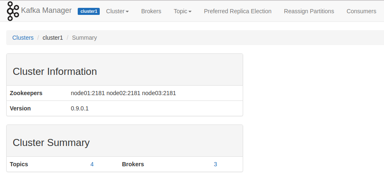Click the Kafka Manager logo icon

13,11
